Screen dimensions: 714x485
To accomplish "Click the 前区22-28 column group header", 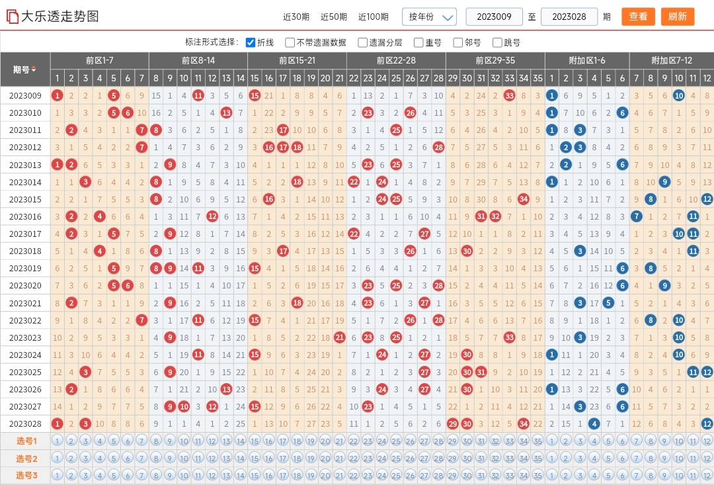I will coord(396,61).
